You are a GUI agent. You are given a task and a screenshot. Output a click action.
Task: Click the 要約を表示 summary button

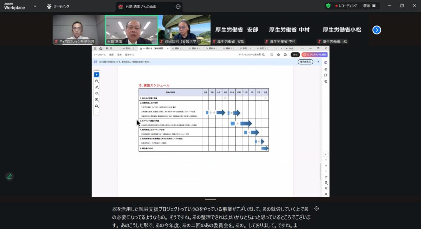point(305,62)
